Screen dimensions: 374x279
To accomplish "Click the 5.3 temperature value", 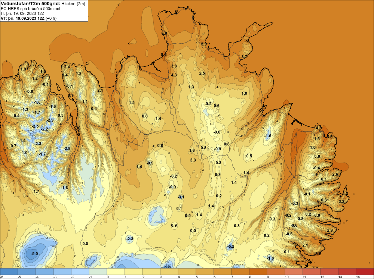I will click(x=204, y=44).
